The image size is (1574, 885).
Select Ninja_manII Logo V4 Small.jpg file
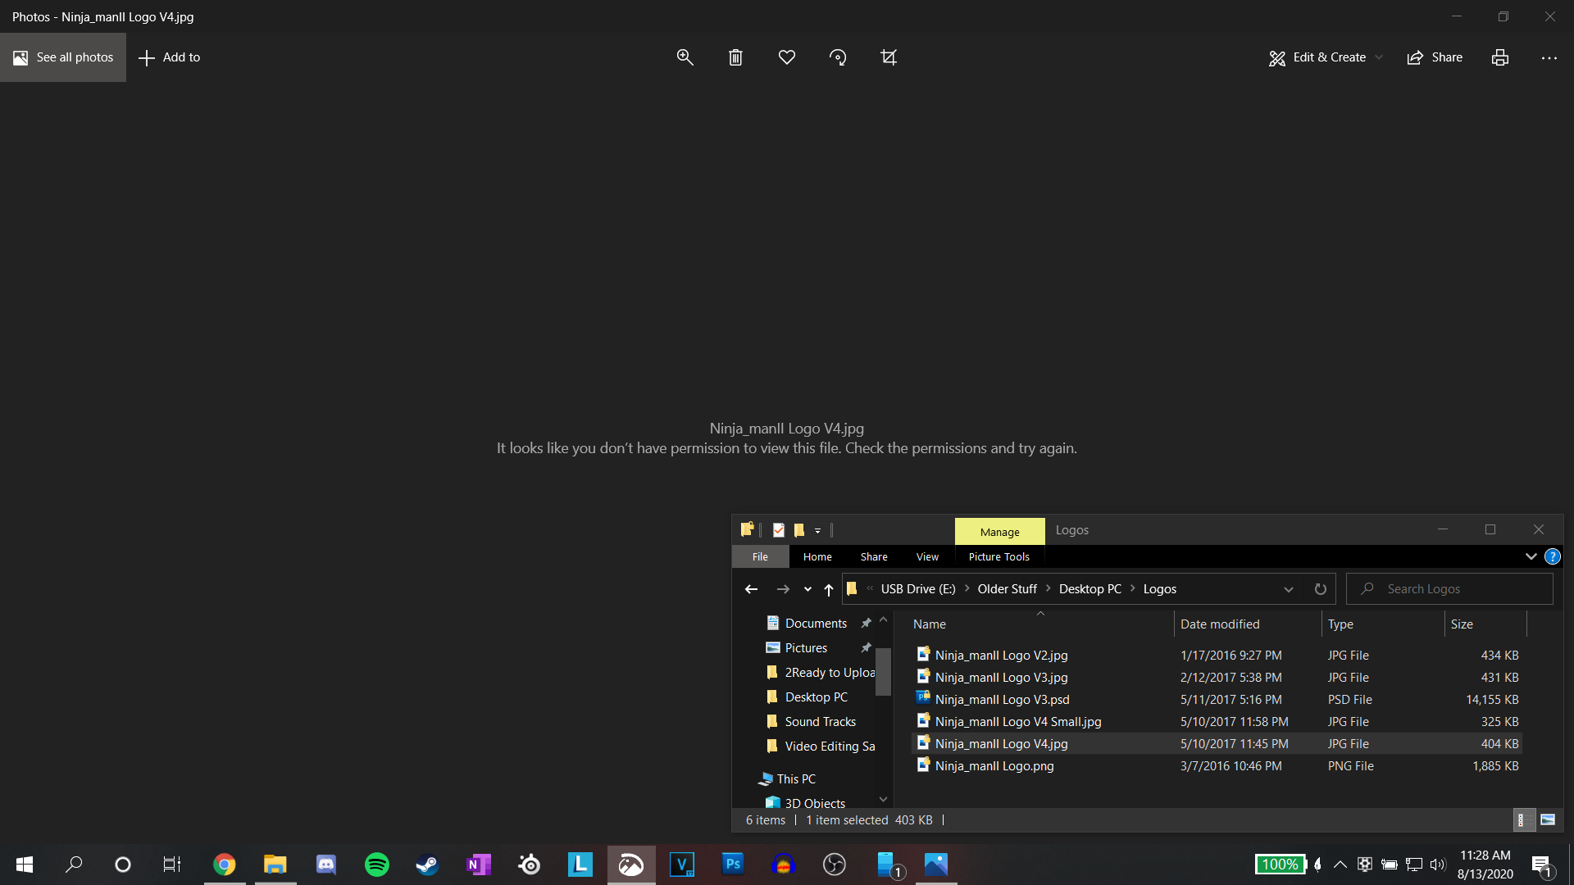click(x=1017, y=722)
